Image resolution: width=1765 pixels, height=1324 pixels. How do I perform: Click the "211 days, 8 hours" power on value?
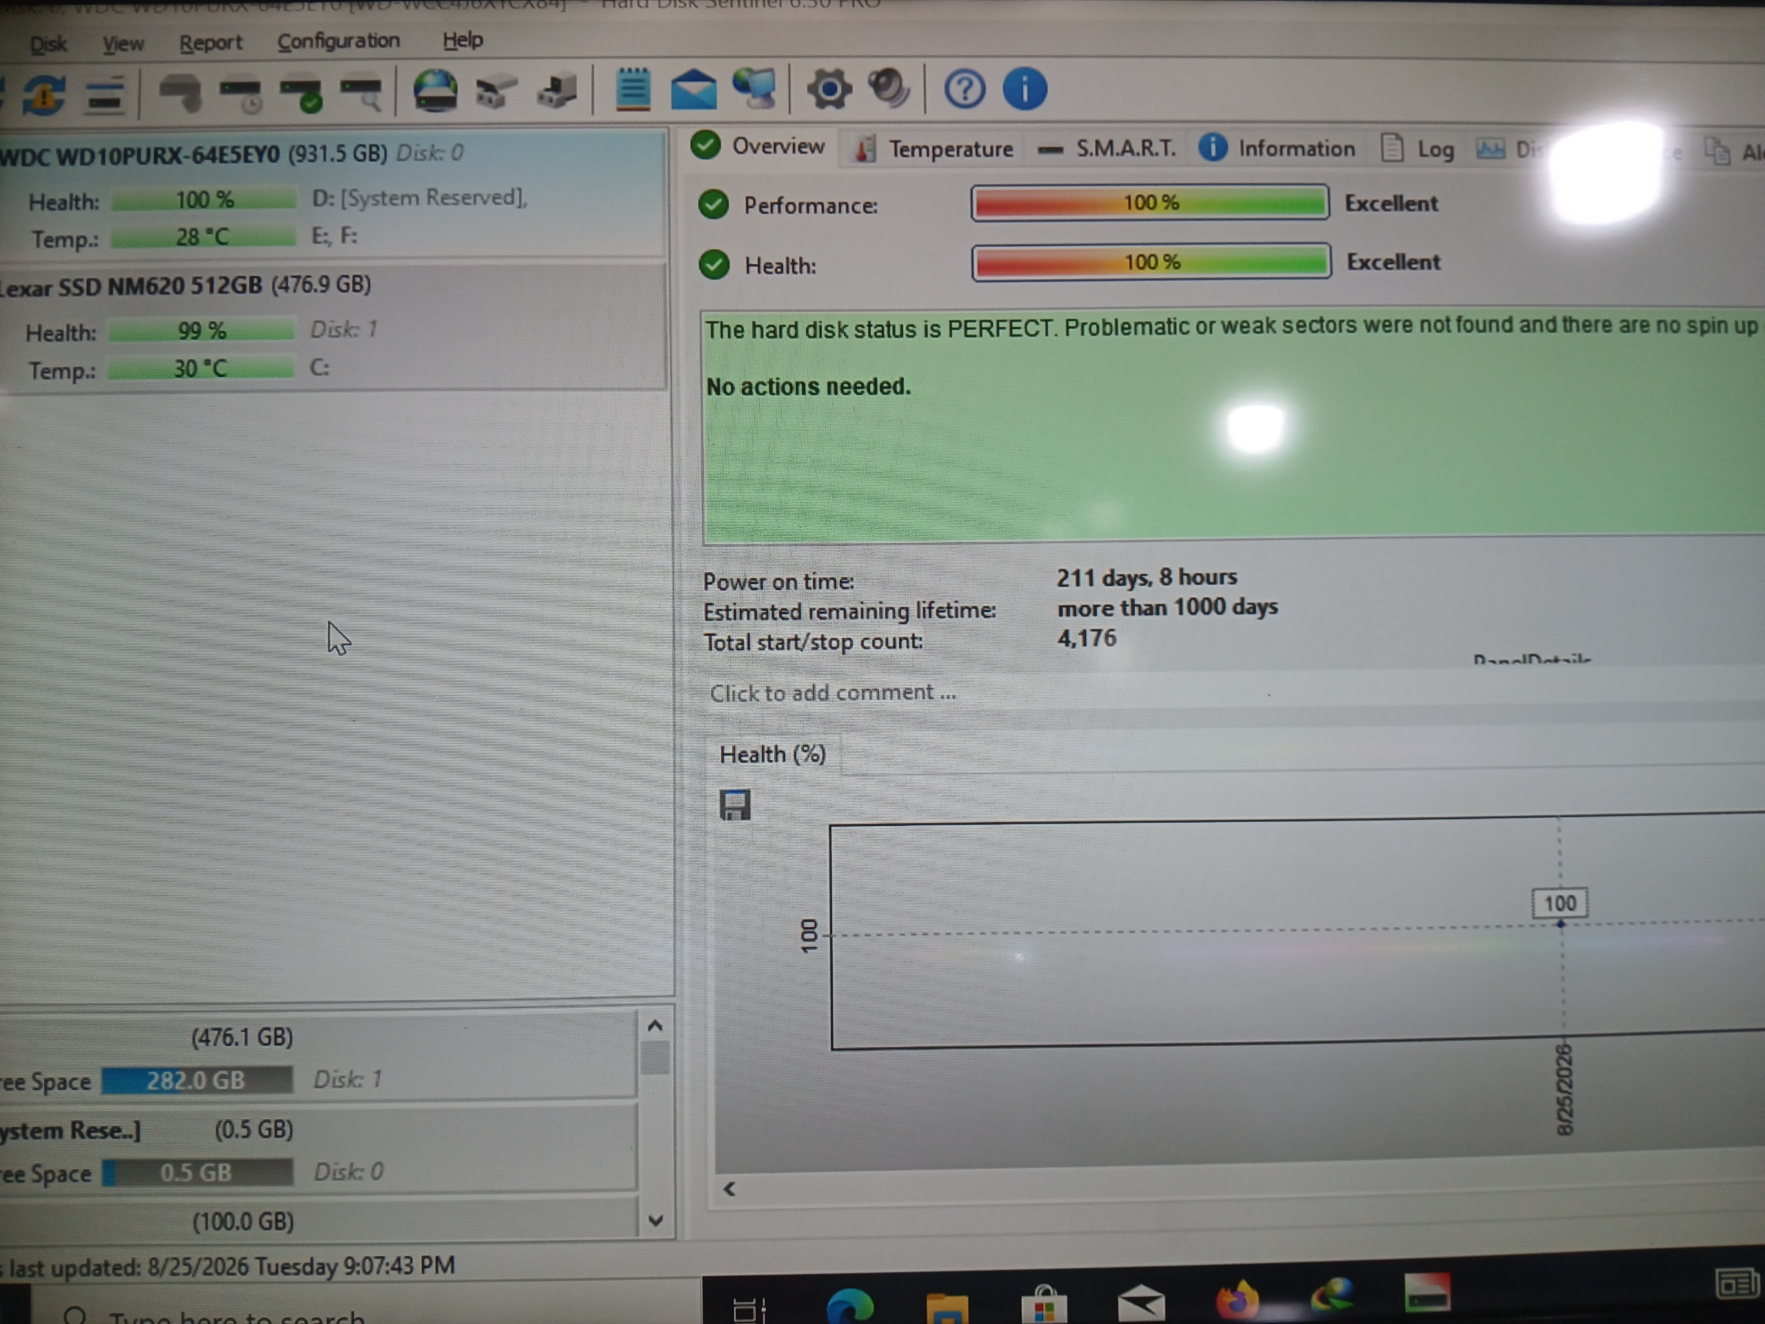(x=1147, y=577)
